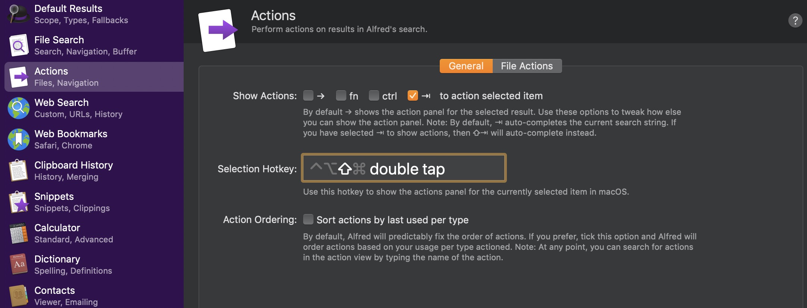Image resolution: width=807 pixels, height=308 pixels.
Task: Click the Clipboard History clipboard icon
Action: tap(19, 171)
